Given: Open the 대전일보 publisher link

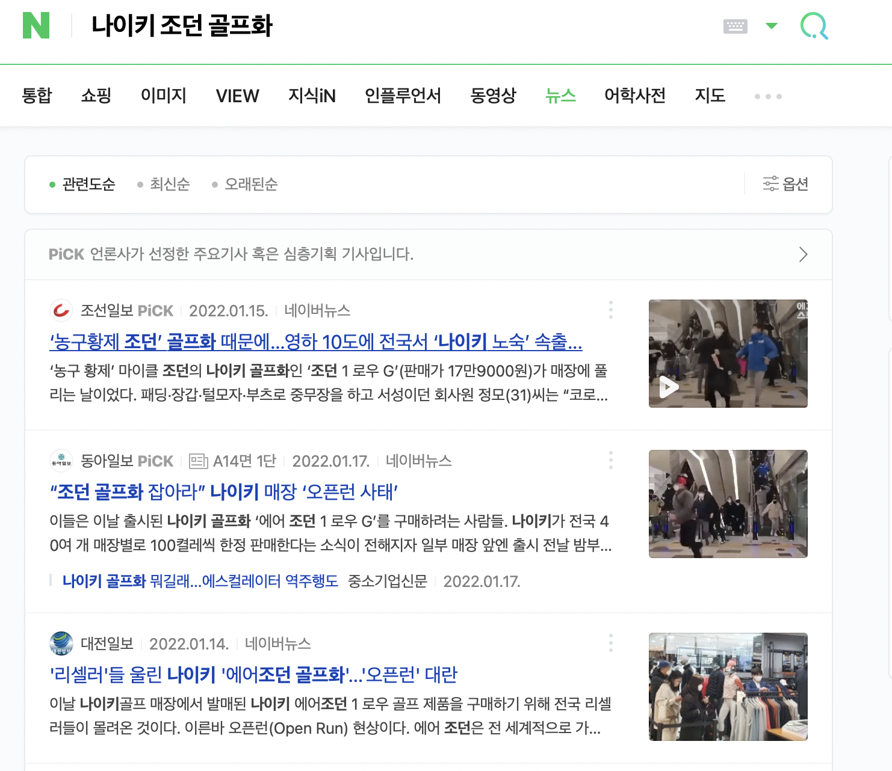Looking at the screenshot, I should coord(106,644).
